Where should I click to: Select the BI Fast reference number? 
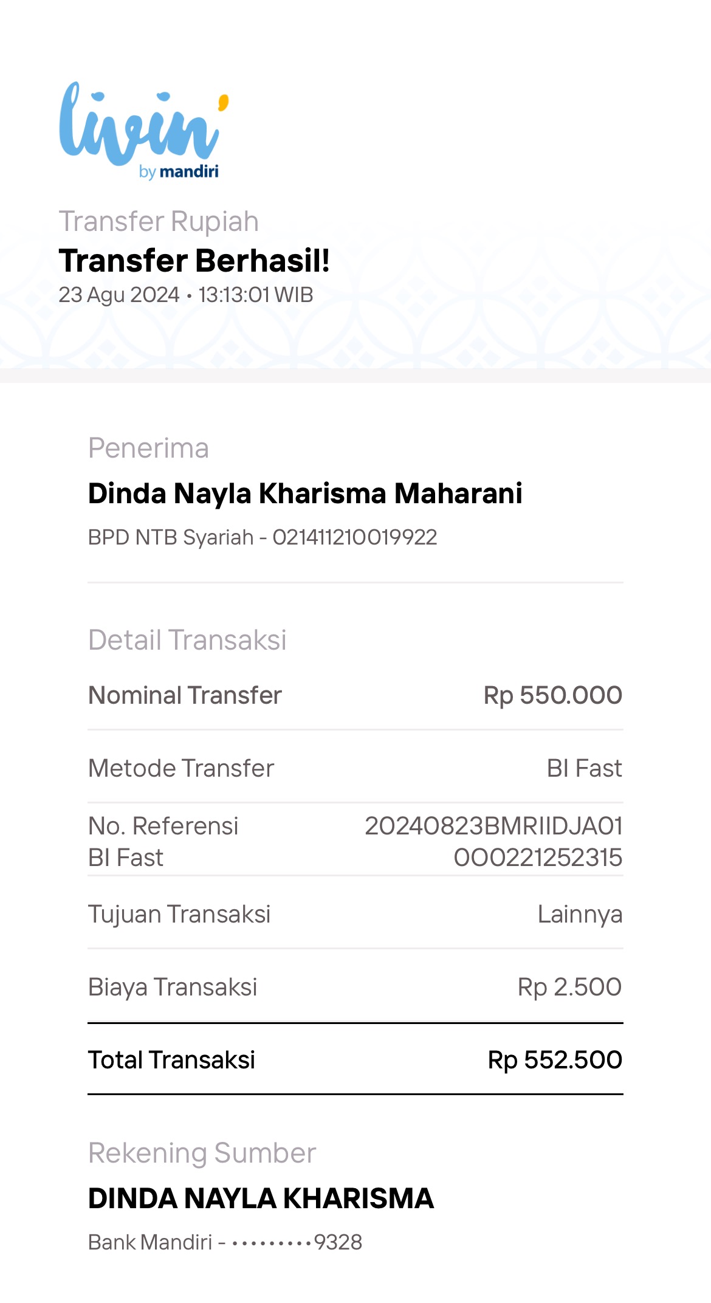[x=493, y=842]
